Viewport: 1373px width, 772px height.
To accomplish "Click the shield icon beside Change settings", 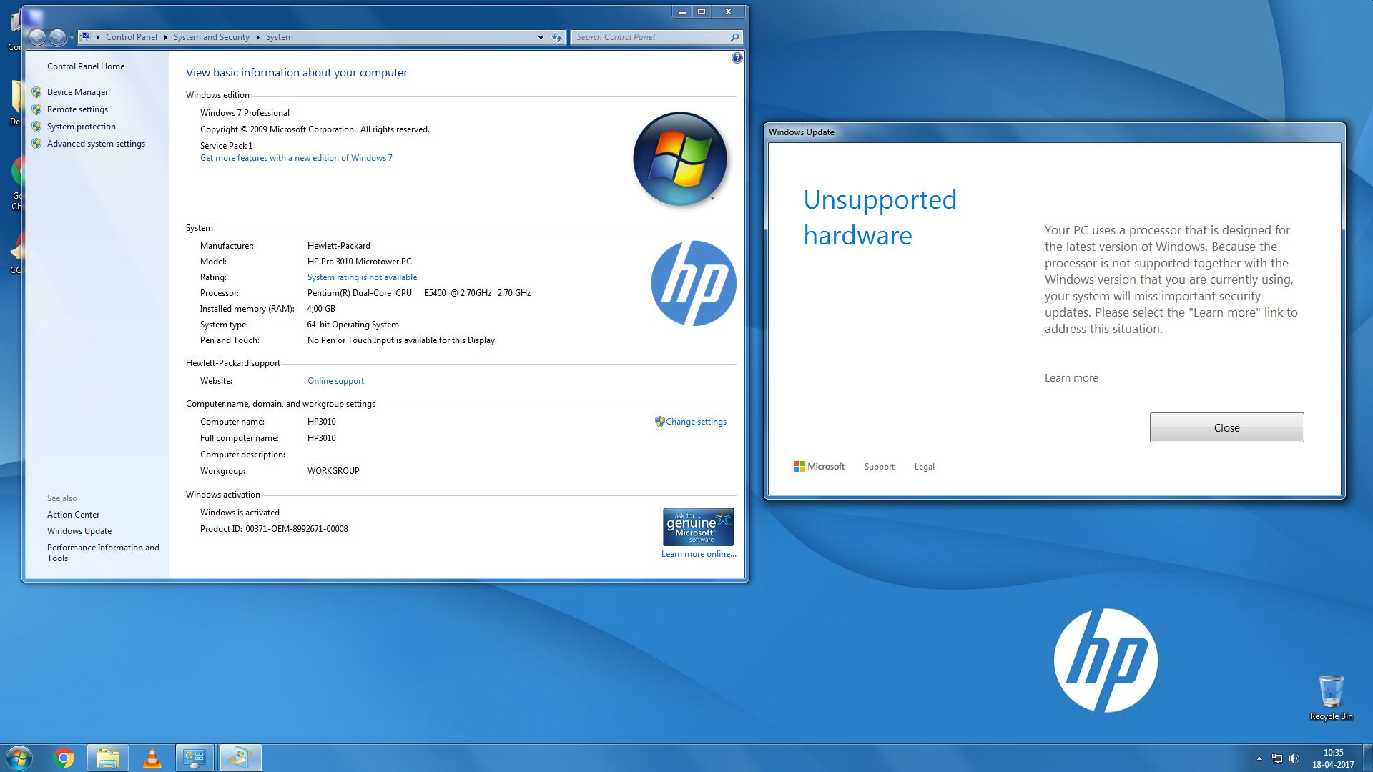I will (659, 422).
